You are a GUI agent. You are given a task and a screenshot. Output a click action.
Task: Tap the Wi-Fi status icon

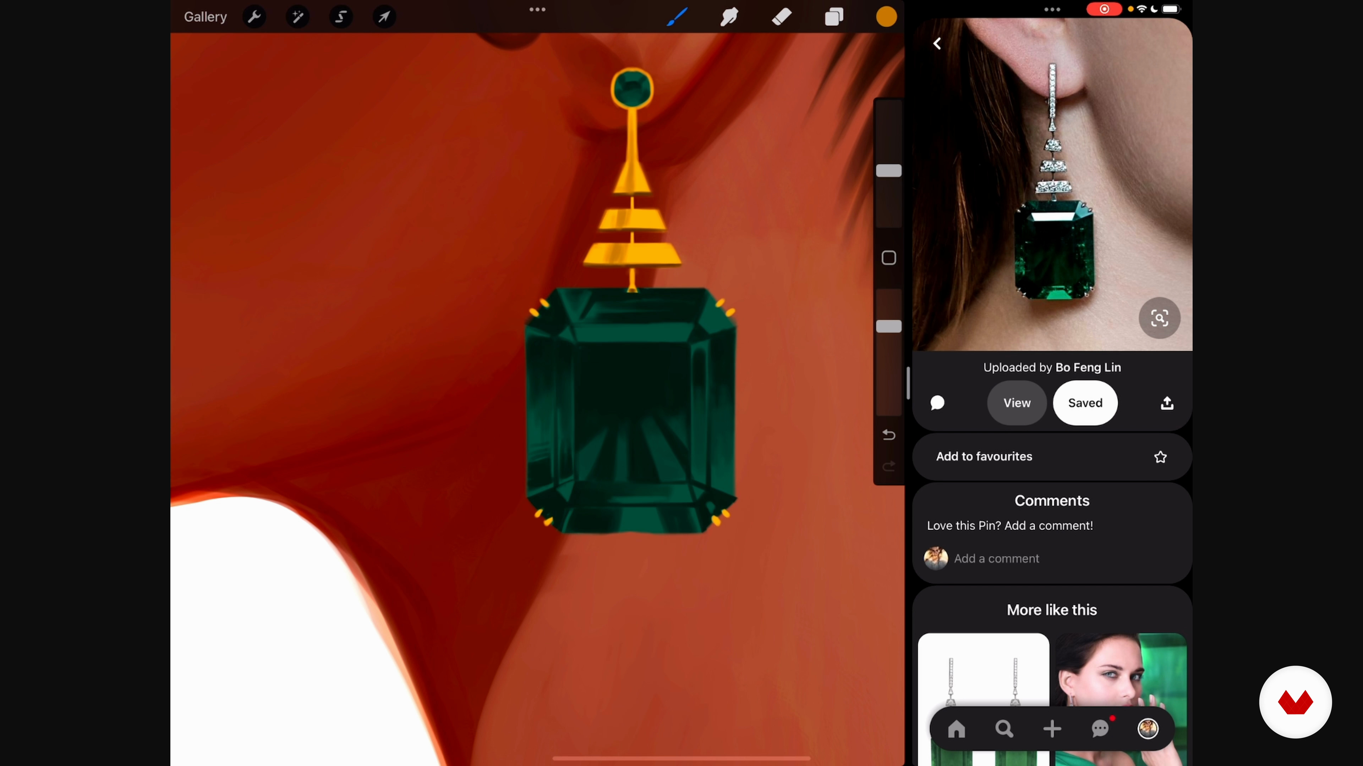[1142, 9]
